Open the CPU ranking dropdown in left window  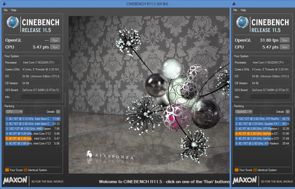click(14, 112)
